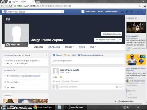This screenshot has width=147, height=110.
Task: Go to Inicio in top bar
Action: click(100, 12)
